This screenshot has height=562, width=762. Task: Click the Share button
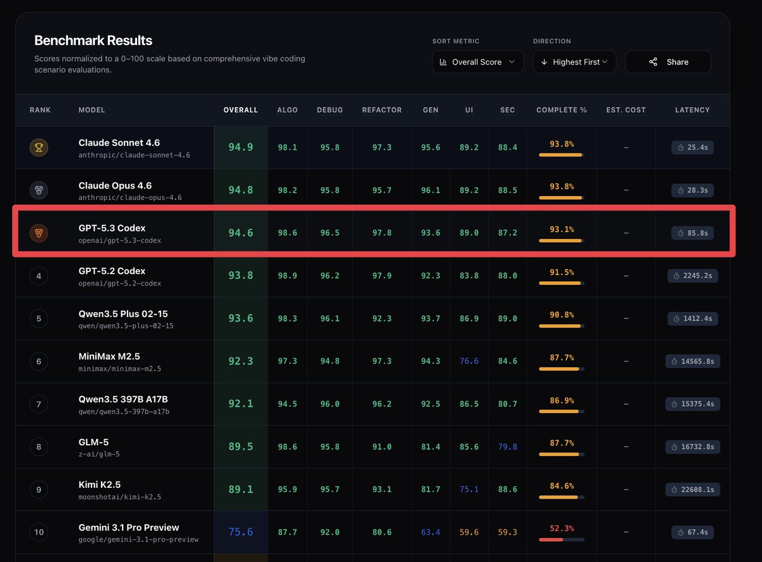coord(668,62)
